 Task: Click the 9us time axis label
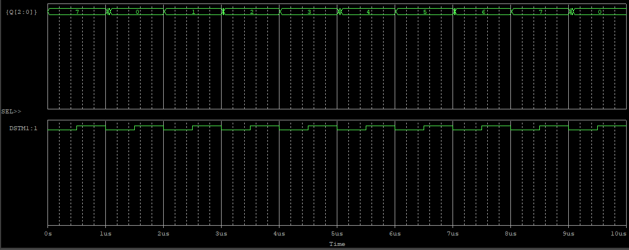[x=568, y=234]
